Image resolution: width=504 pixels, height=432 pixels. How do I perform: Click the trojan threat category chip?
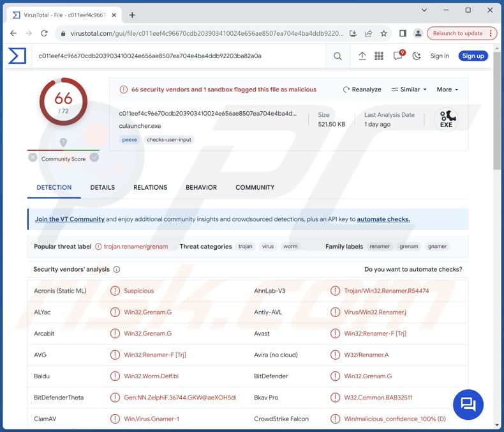click(x=245, y=247)
